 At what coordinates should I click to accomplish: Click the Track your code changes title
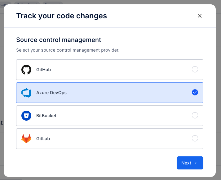62,16
